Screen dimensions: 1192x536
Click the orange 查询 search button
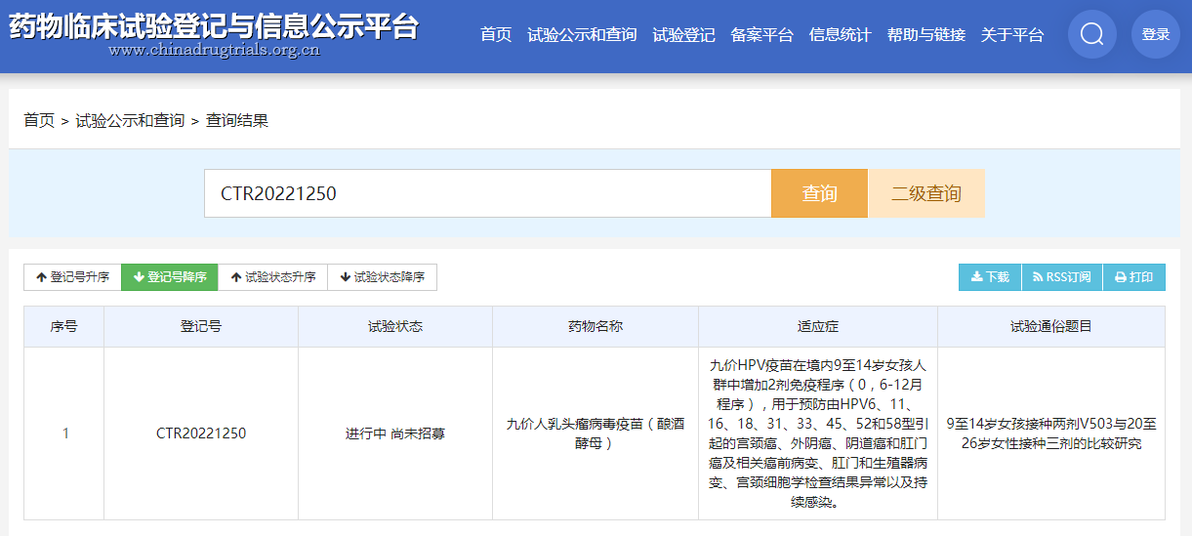tap(819, 193)
